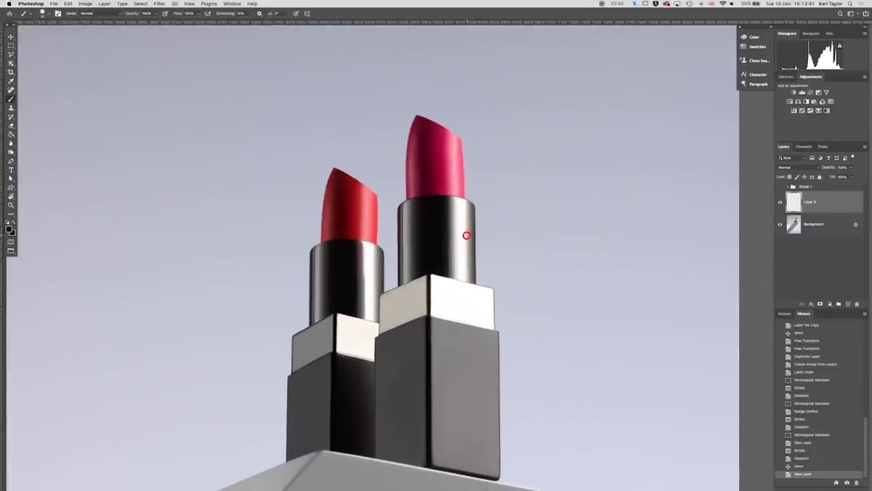Switch to the Paths tab
Image resolution: width=872 pixels, height=491 pixels.
(823, 147)
